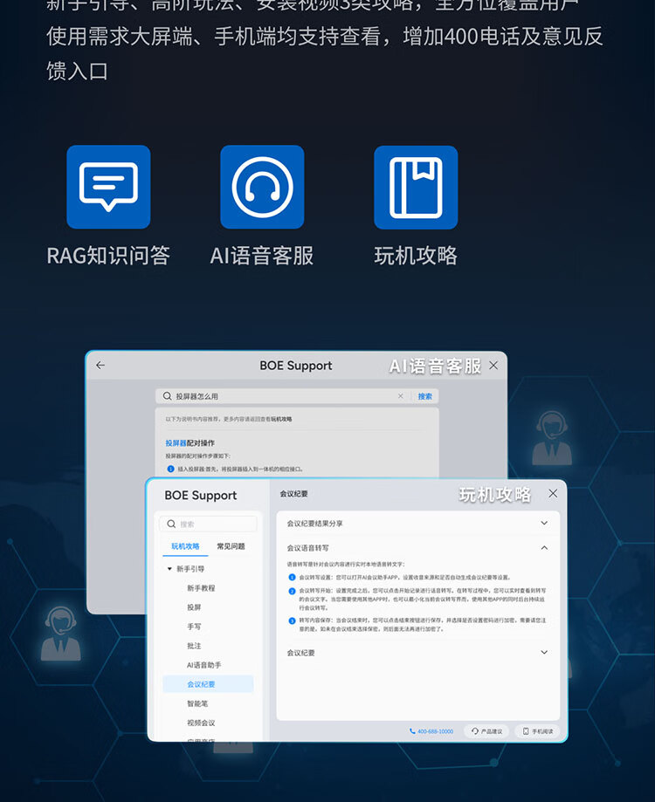Click the 会议语音转写 section title
This screenshot has height=802, width=655.
click(307, 548)
